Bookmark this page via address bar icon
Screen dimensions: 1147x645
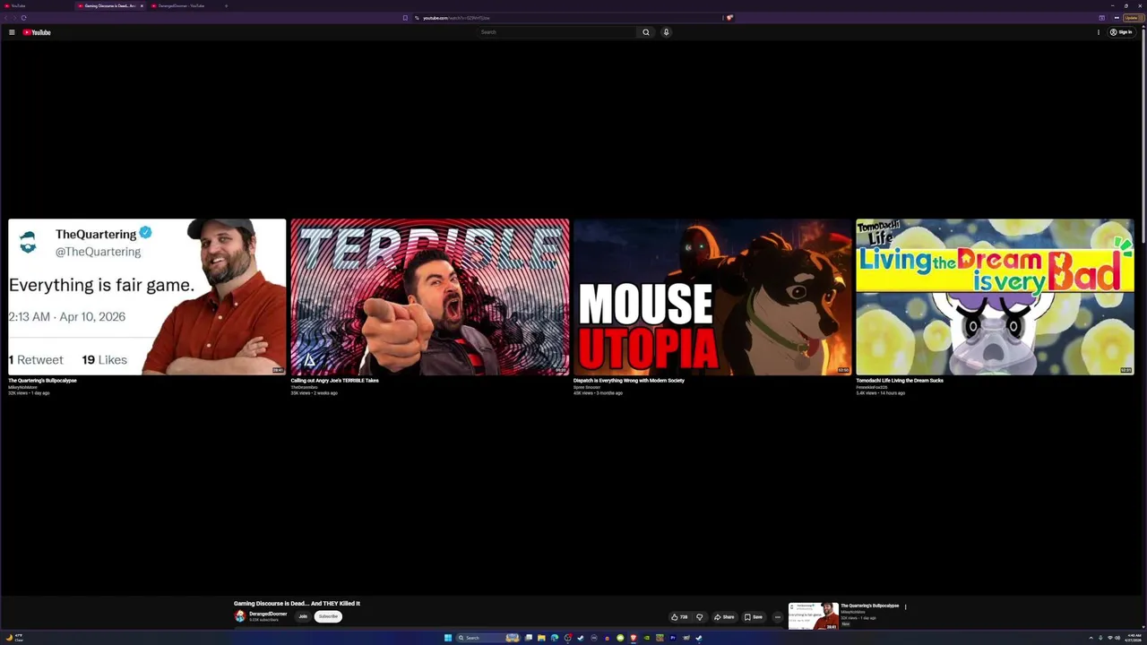(x=405, y=18)
